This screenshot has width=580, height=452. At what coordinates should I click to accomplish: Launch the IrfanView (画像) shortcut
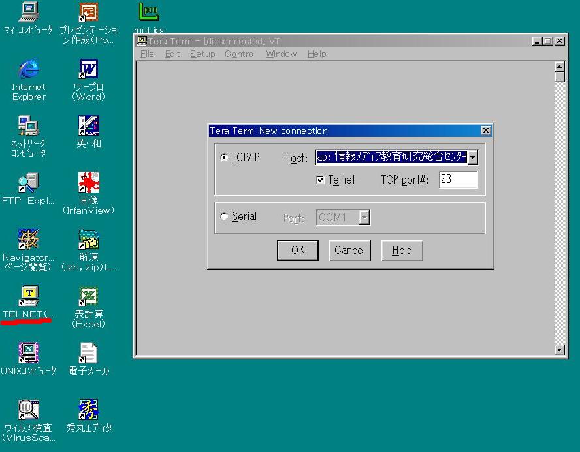[88, 182]
